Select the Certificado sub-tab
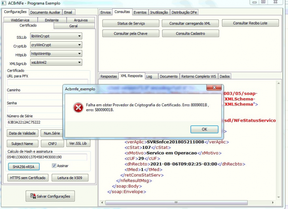The width and height of the screenshot is (288, 209). click(x=28, y=26)
